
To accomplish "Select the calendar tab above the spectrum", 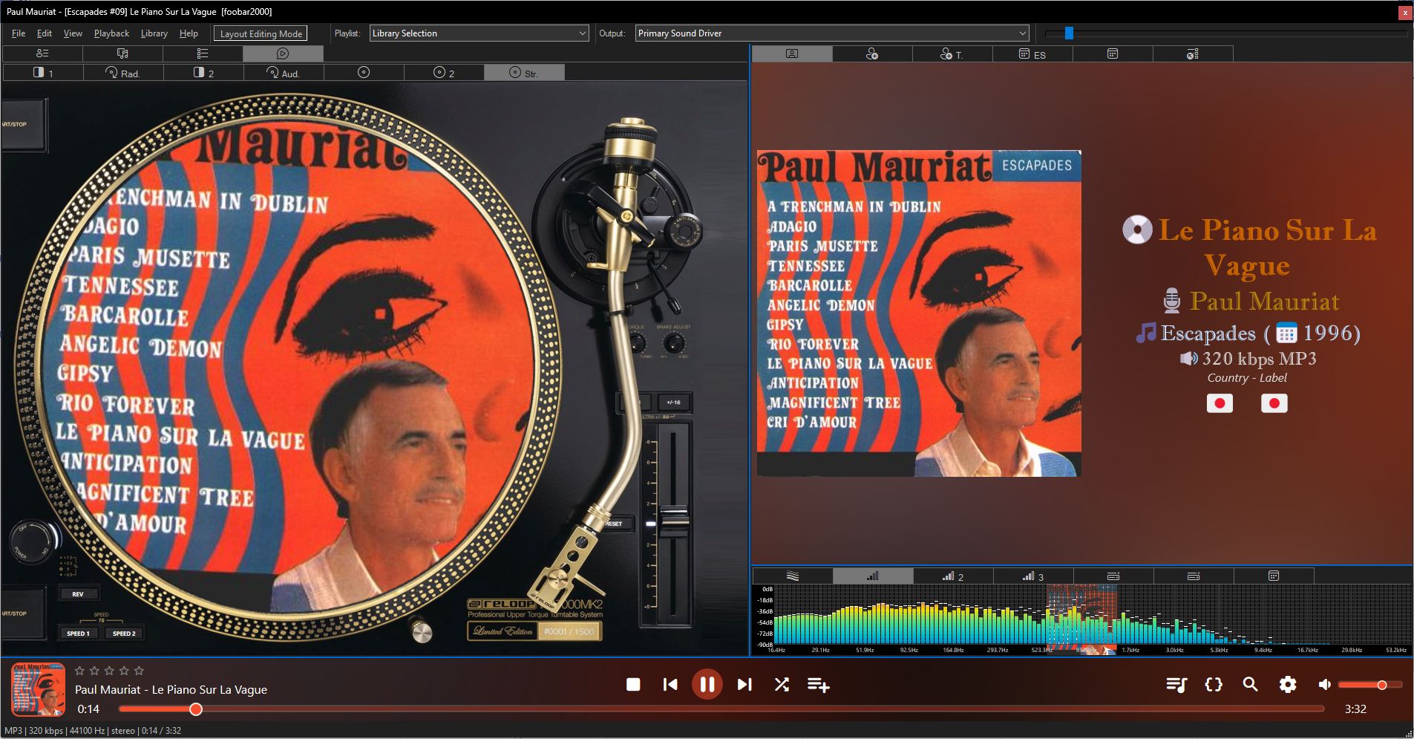I will [1274, 576].
